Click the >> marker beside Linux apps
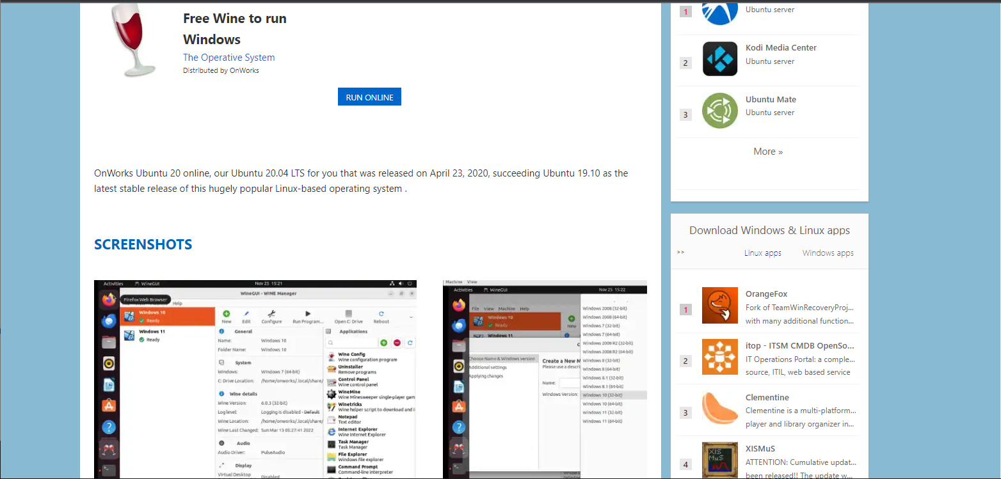 (x=680, y=252)
